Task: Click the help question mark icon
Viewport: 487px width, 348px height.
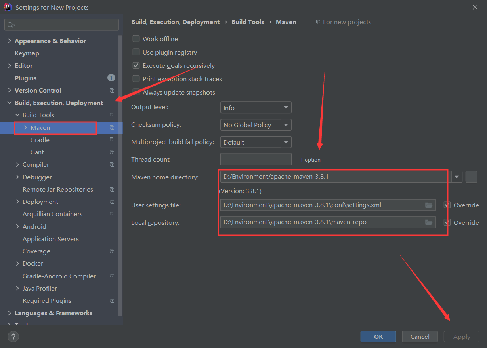Action: point(13,337)
